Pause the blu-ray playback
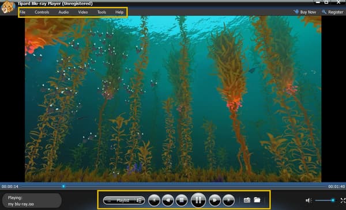 click(198, 200)
